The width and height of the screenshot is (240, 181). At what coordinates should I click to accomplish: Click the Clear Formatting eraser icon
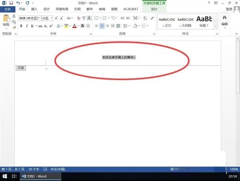(x=79, y=18)
